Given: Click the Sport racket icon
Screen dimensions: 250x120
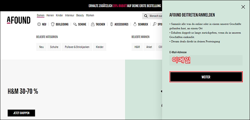Looking at the screenshot, I should [154, 24].
